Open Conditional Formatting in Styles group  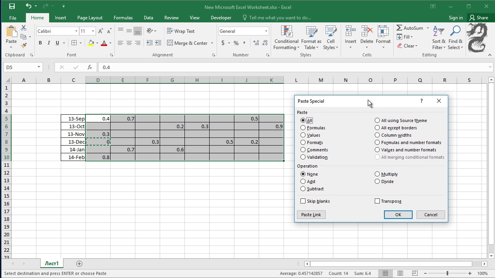coord(286,38)
